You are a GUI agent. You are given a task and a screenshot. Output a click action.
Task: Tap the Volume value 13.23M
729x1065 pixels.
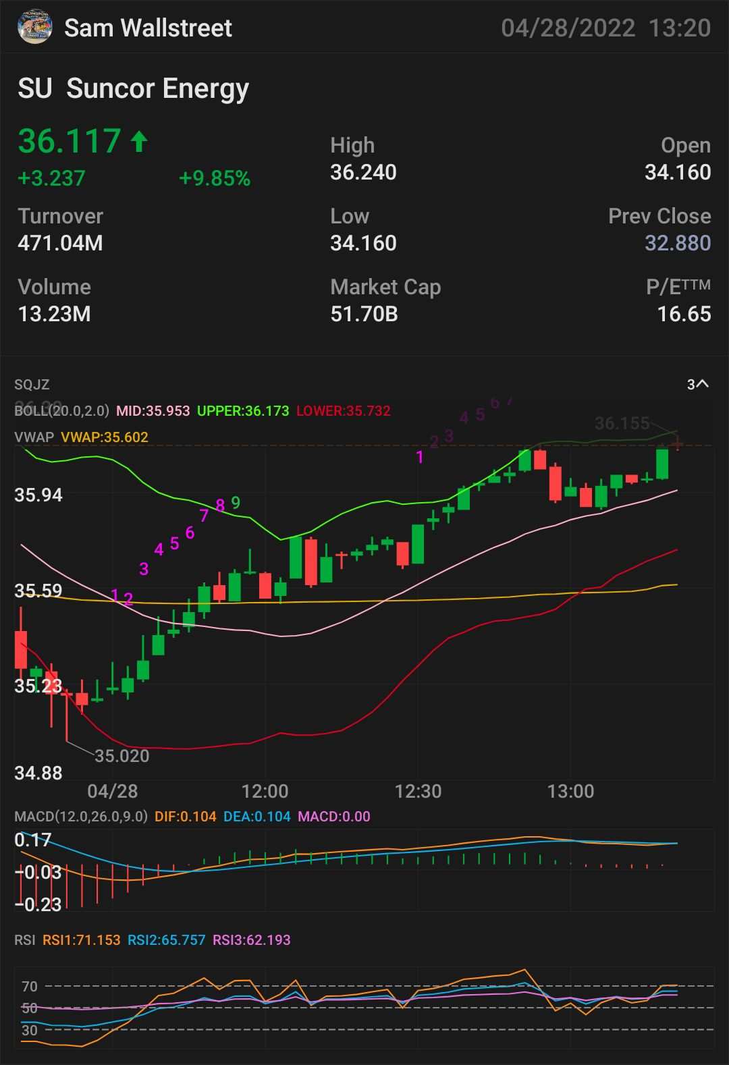[x=54, y=314]
